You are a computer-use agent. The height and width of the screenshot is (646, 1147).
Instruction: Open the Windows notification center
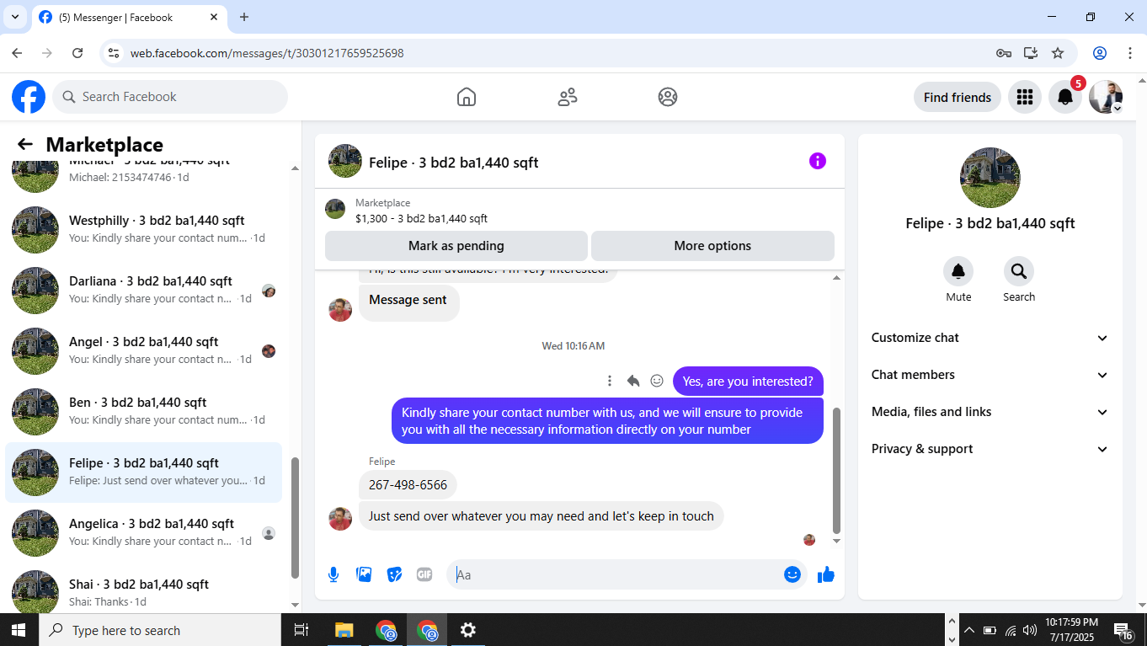tap(1123, 630)
